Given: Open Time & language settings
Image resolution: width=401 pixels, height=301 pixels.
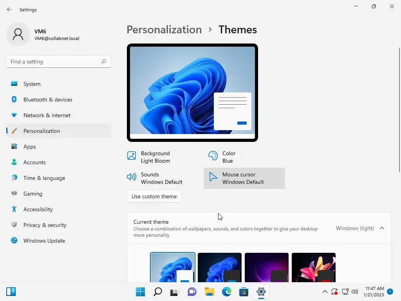Looking at the screenshot, I should pyautogui.click(x=59, y=178).
